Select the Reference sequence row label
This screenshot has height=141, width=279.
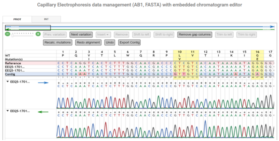coord(13,63)
